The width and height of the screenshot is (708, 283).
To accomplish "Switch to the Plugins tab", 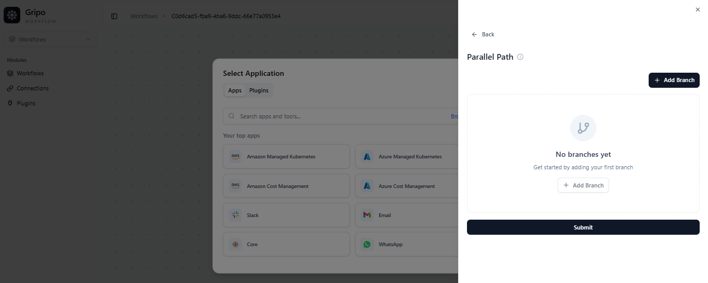I will (259, 90).
